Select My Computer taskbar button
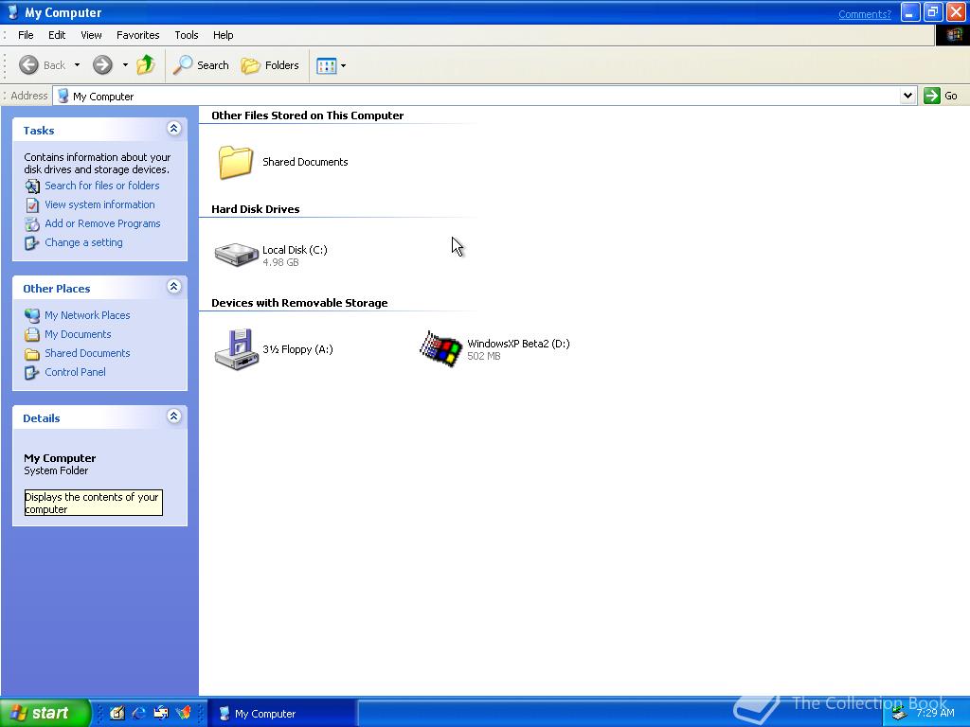Image resolution: width=970 pixels, height=727 pixels. coord(280,714)
